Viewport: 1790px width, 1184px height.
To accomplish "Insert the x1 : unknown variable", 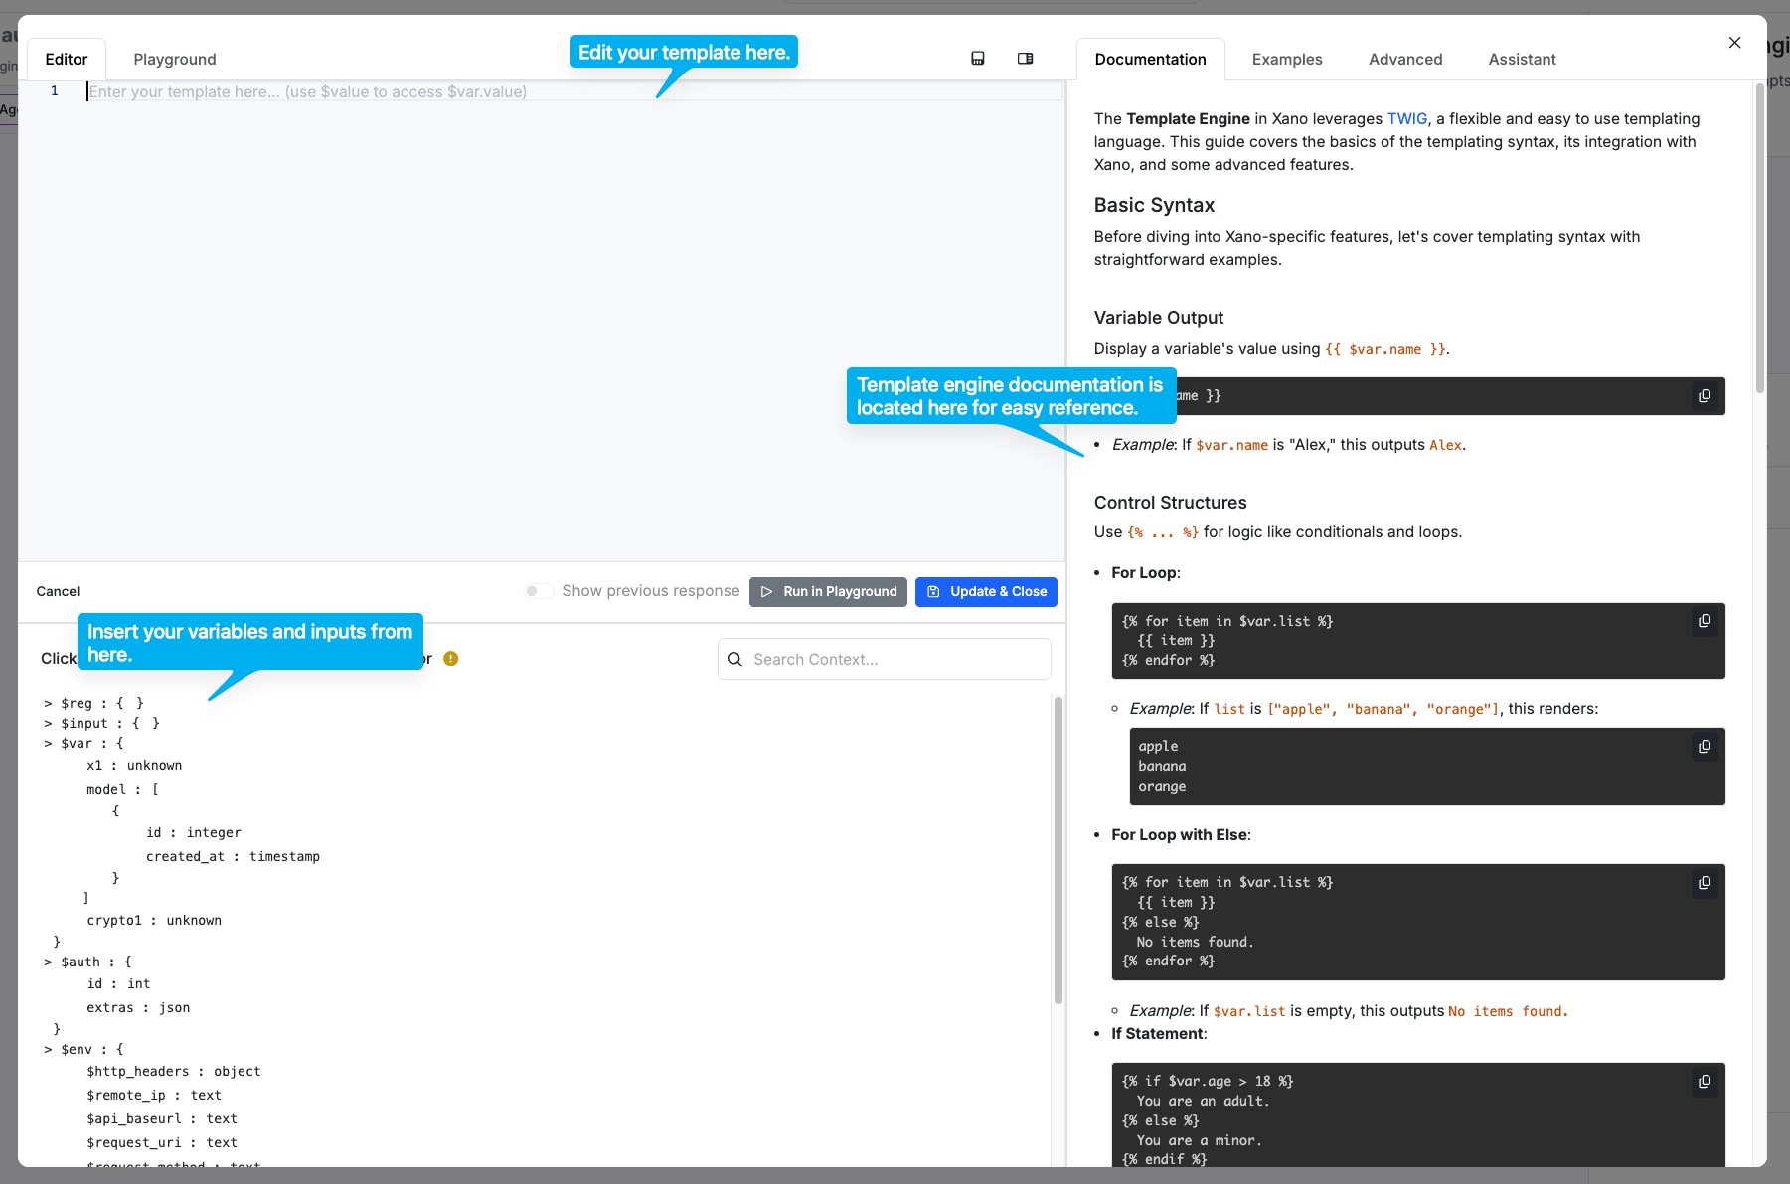I will pyautogui.click(x=134, y=765).
